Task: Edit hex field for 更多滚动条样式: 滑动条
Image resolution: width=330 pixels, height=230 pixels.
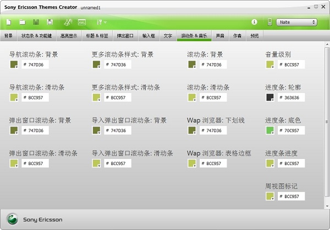Action: pos(118,97)
